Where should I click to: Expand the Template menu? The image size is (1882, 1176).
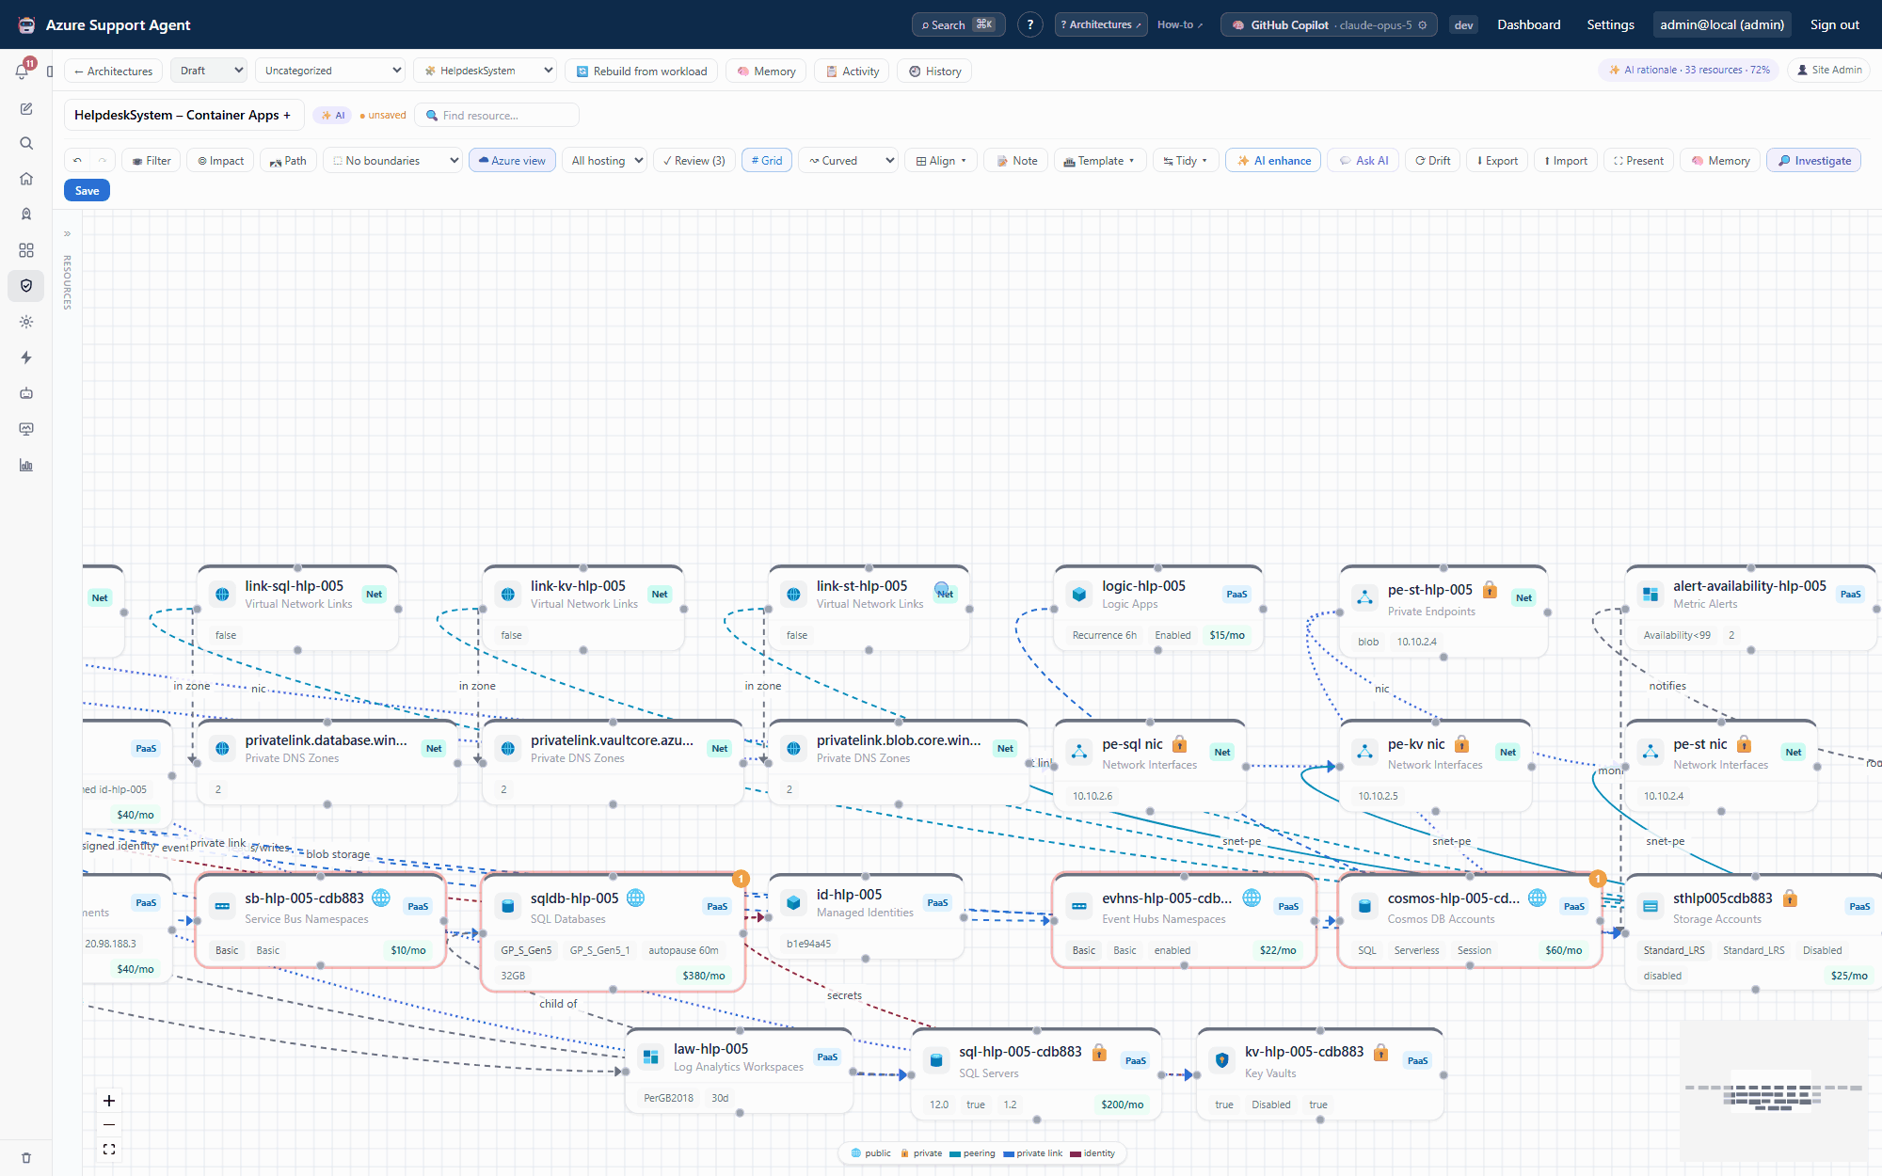click(1100, 161)
